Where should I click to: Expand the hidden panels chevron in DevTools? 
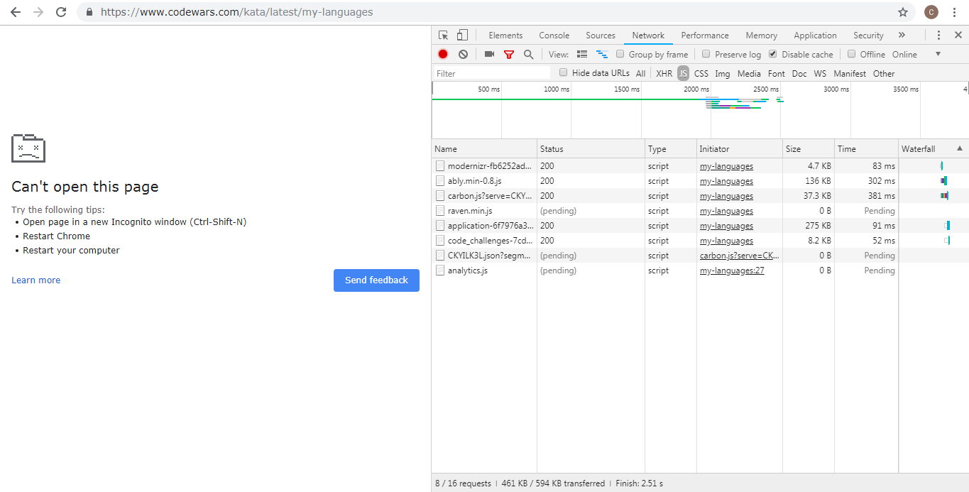coord(902,34)
